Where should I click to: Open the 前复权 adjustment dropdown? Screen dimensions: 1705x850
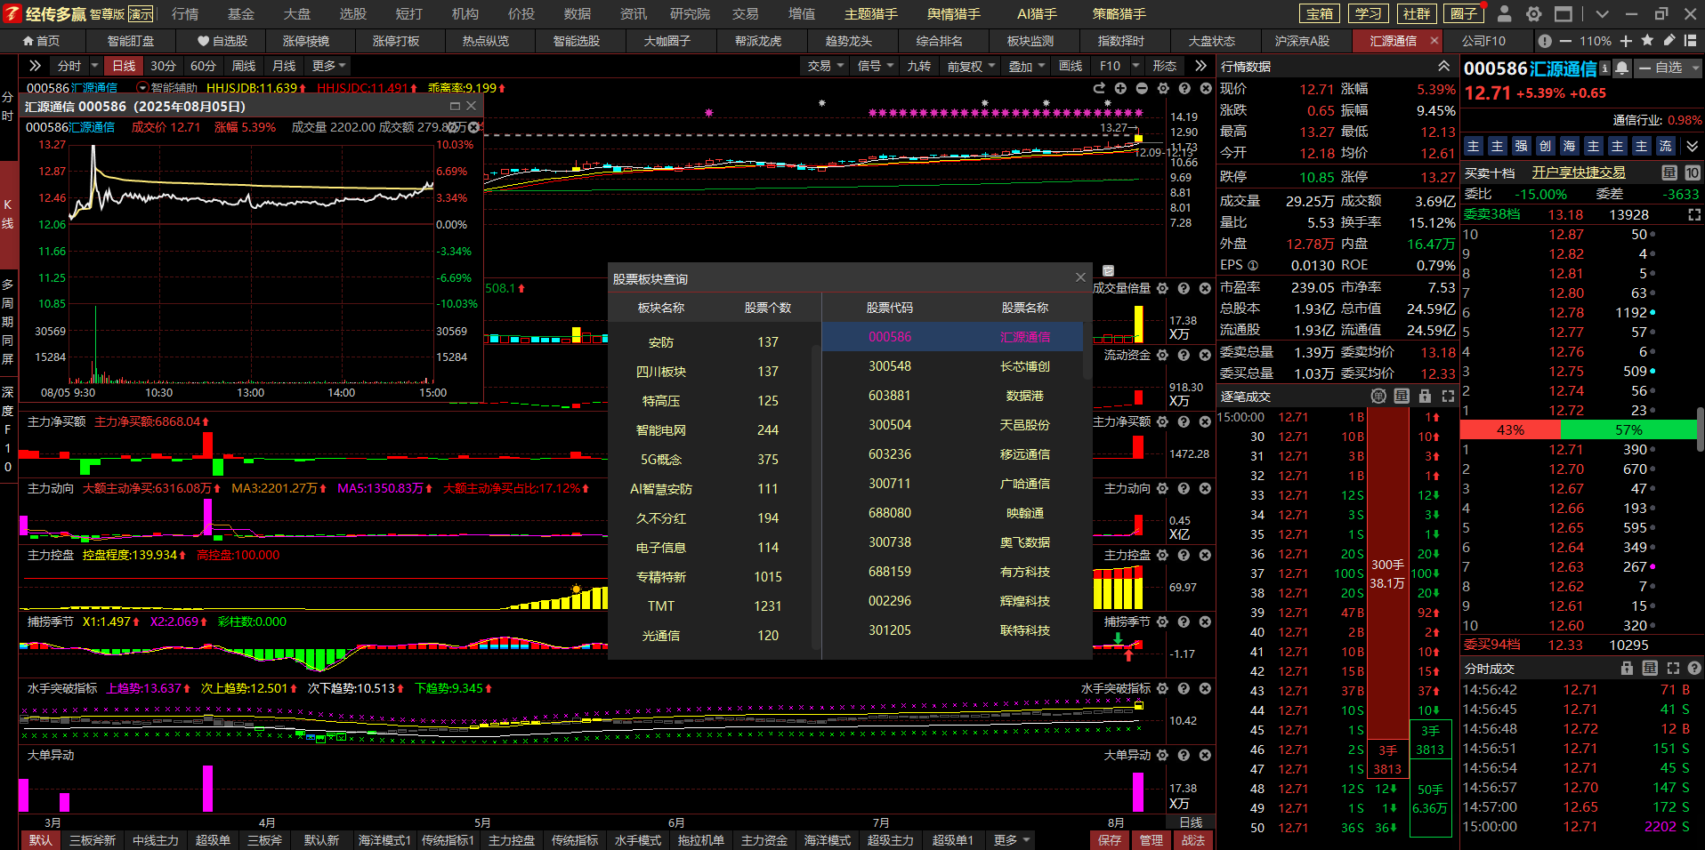click(x=971, y=66)
